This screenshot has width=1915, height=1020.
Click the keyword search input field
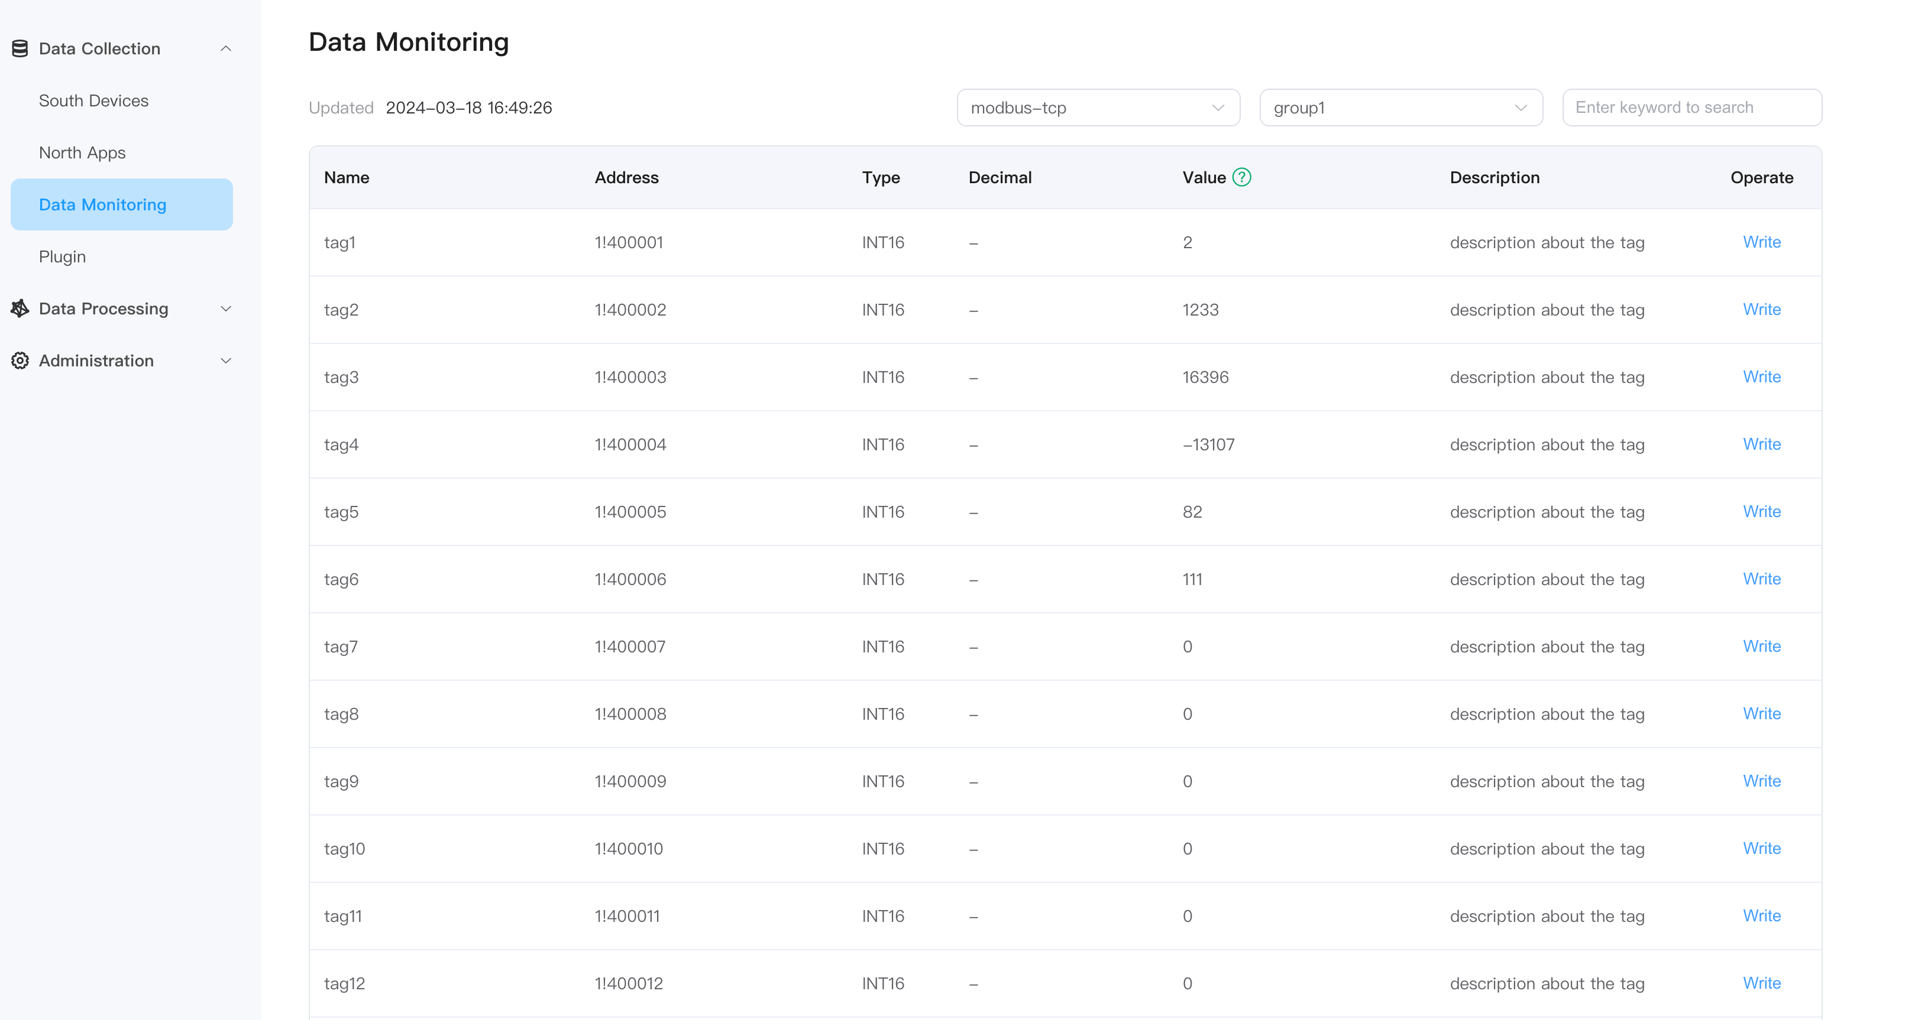tap(1692, 107)
